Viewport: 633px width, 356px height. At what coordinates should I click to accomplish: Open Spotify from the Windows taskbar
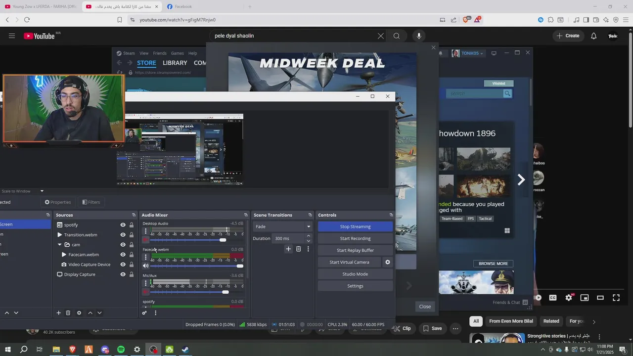tap(121, 350)
